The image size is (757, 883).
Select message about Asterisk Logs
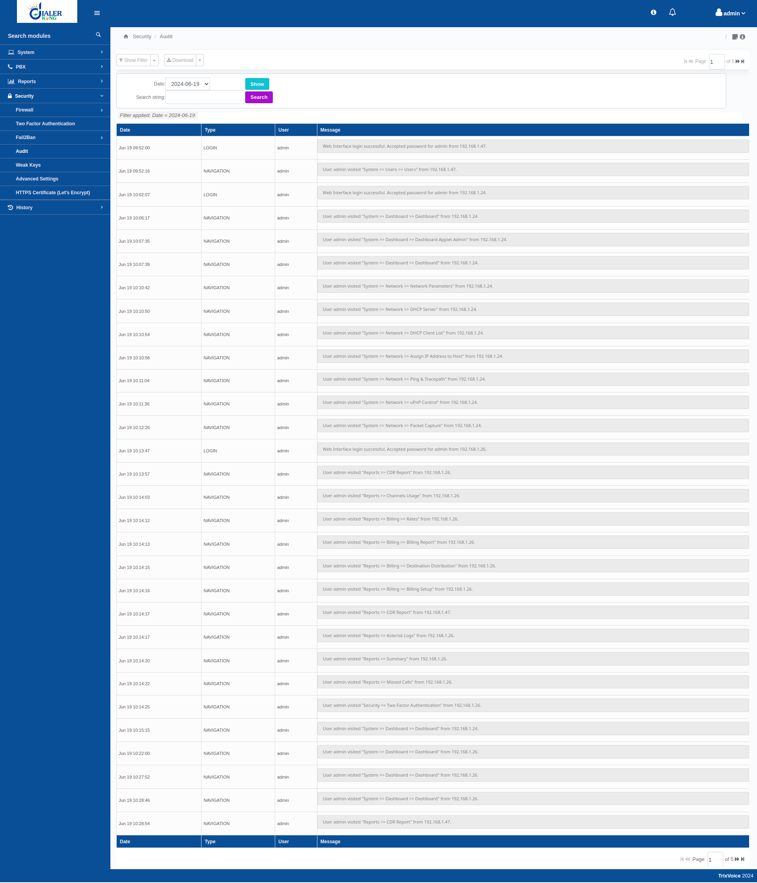tap(533, 636)
